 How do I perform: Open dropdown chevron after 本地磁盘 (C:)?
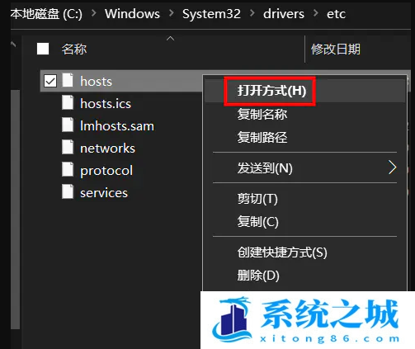[x=94, y=13]
